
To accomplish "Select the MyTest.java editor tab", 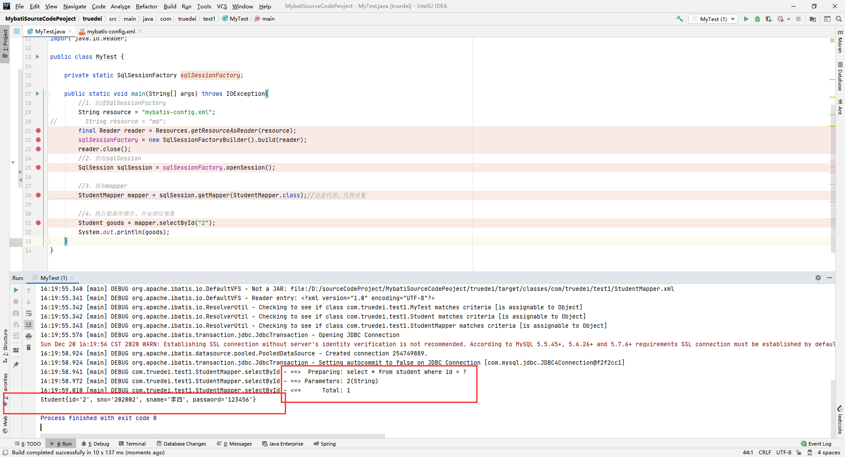I will point(50,31).
